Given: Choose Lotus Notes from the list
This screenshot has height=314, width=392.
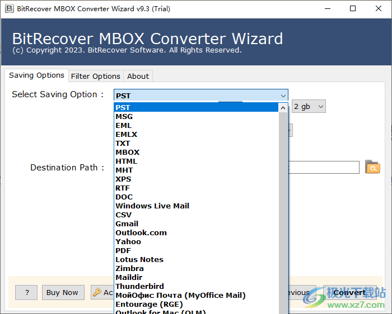Looking at the screenshot, I should (x=196, y=260).
